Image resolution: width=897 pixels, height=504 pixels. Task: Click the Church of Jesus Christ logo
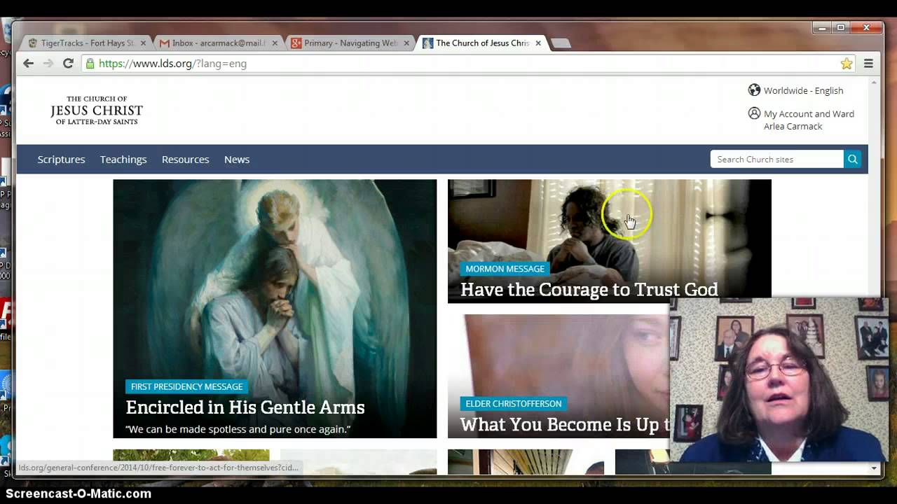coord(97,111)
